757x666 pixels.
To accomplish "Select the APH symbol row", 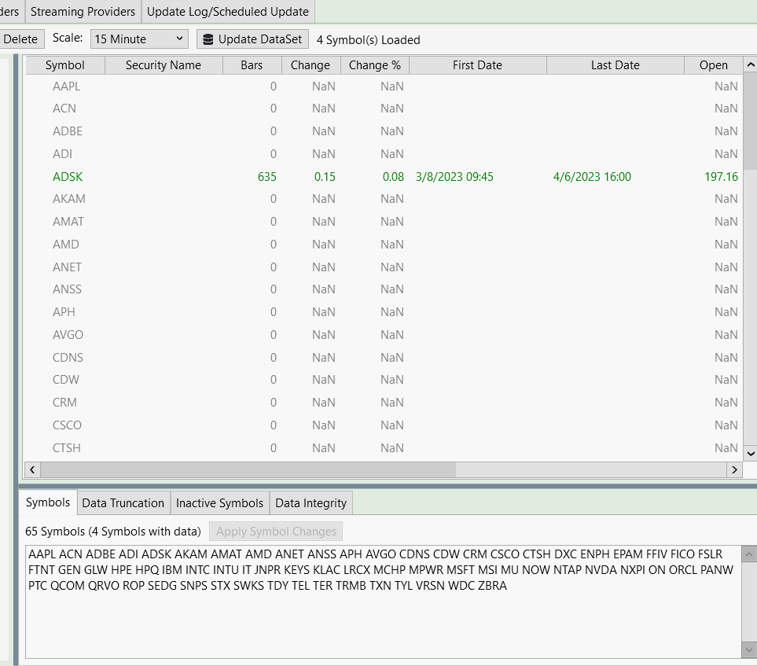I will 384,312.
